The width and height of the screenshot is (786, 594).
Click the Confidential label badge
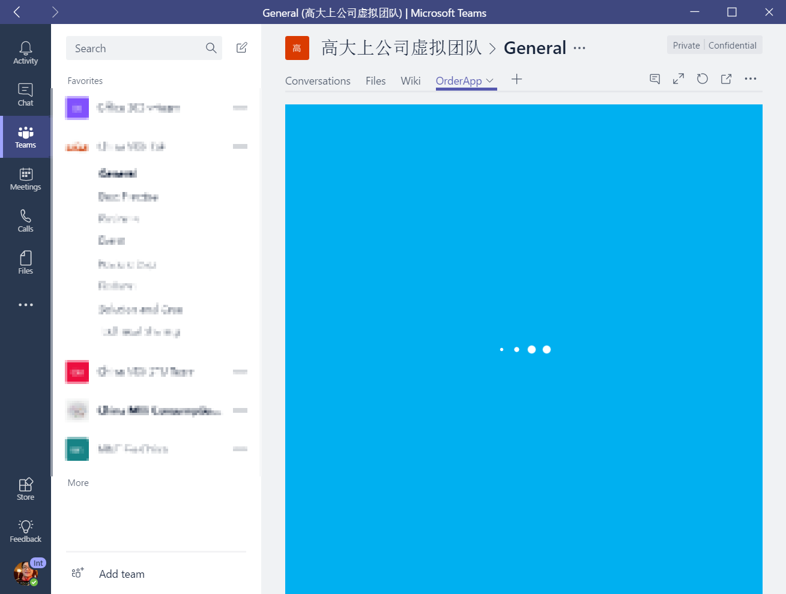coord(732,46)
